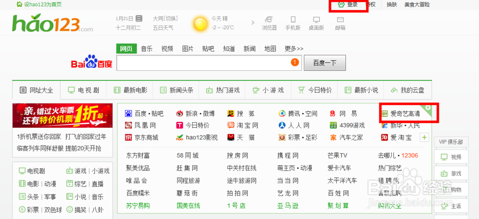Select the 视频 search tab
Viewport: 479px width, 219px height.
(167, 49)
